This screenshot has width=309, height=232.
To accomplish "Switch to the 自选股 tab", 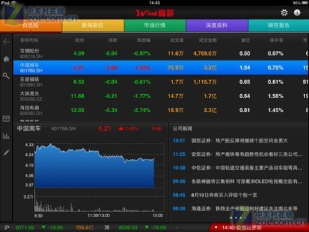I will [31, 26].
